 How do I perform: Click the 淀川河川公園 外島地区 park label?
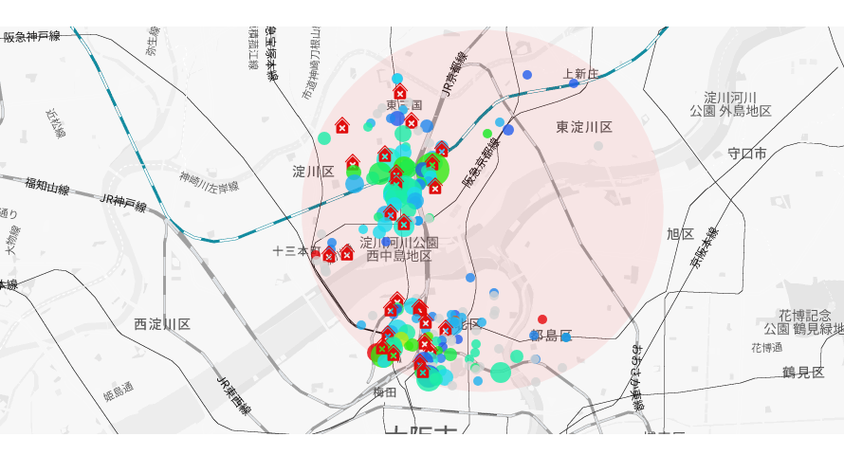point(731,104)
